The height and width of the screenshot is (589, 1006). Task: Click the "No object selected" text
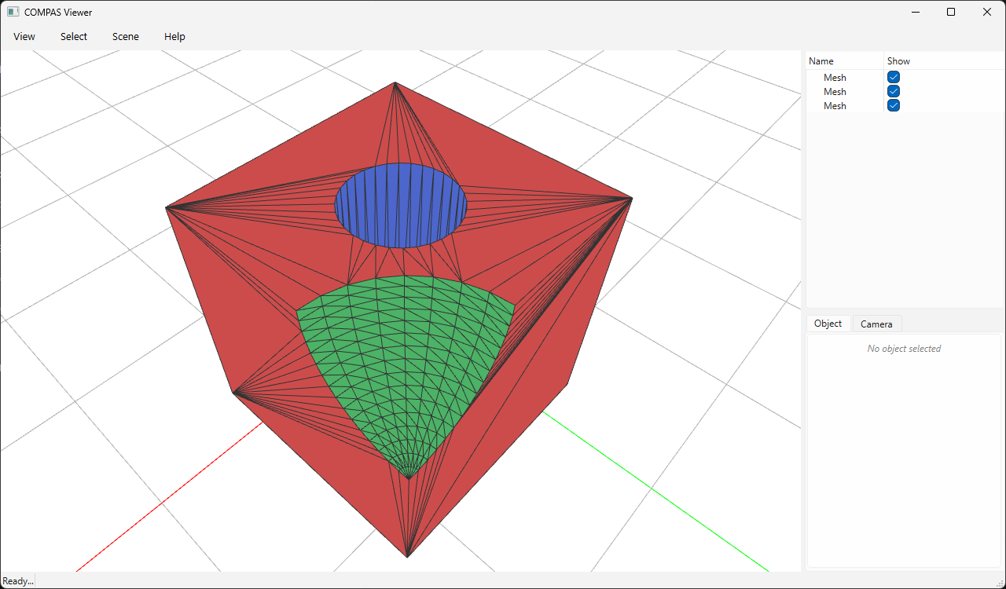click(x=904, y=349)
